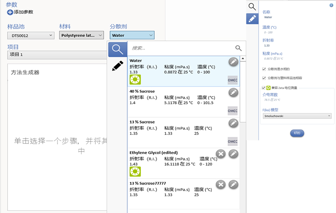Select the 40 % Sucrose entry name
The height and width of the screenshot is (213, 336).
[x=142, y=91]
